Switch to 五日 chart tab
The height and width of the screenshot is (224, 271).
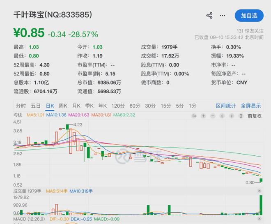36,106
